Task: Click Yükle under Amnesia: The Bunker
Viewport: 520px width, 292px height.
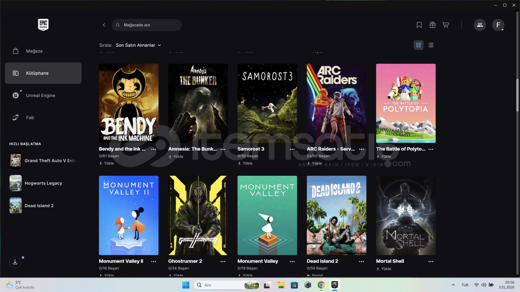Action: (176, 157)
